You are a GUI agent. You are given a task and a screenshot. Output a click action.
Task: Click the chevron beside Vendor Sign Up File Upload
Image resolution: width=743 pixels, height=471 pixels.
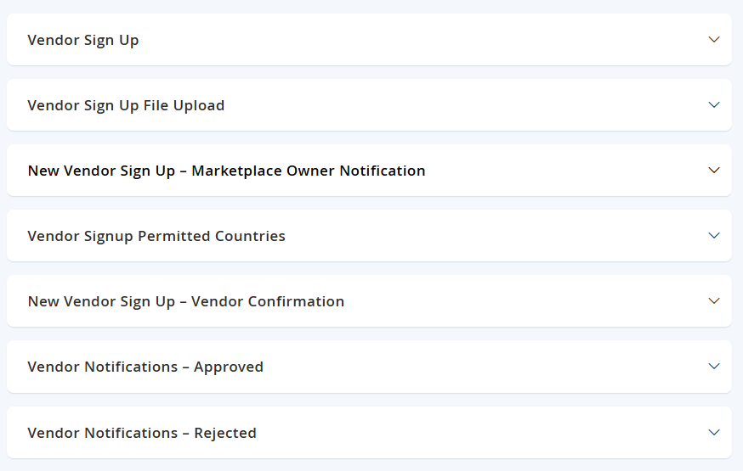click(713, 105)
